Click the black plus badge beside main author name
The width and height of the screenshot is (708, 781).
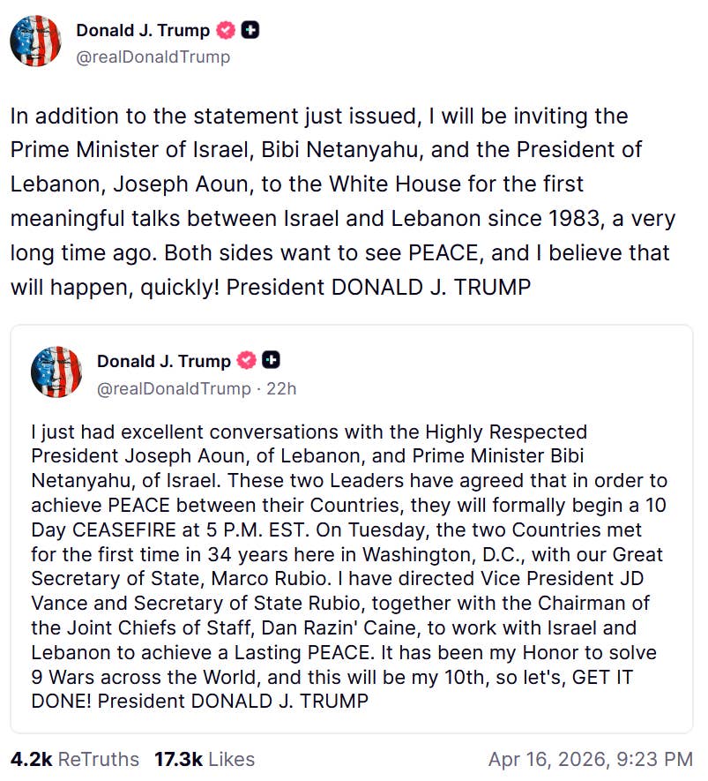point(251,31)
